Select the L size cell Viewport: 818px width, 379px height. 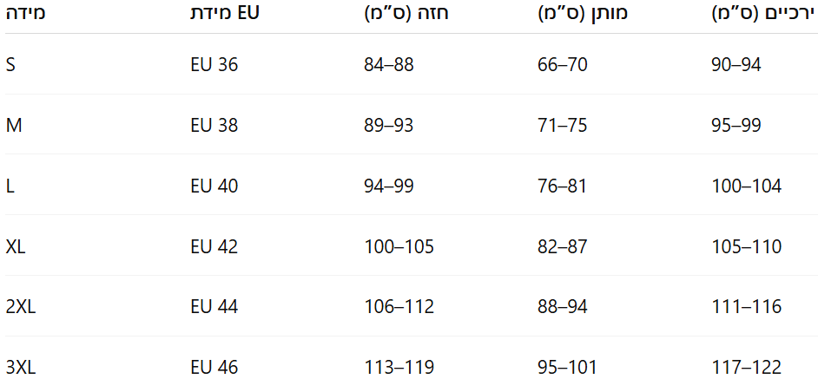tap(10, 186)
